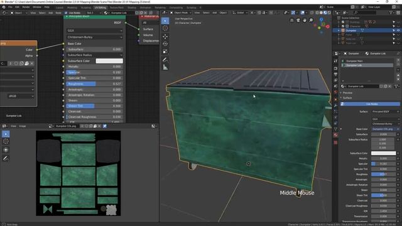
Task: Toggle show overlays button in viewport header
Action: (303, 13)
